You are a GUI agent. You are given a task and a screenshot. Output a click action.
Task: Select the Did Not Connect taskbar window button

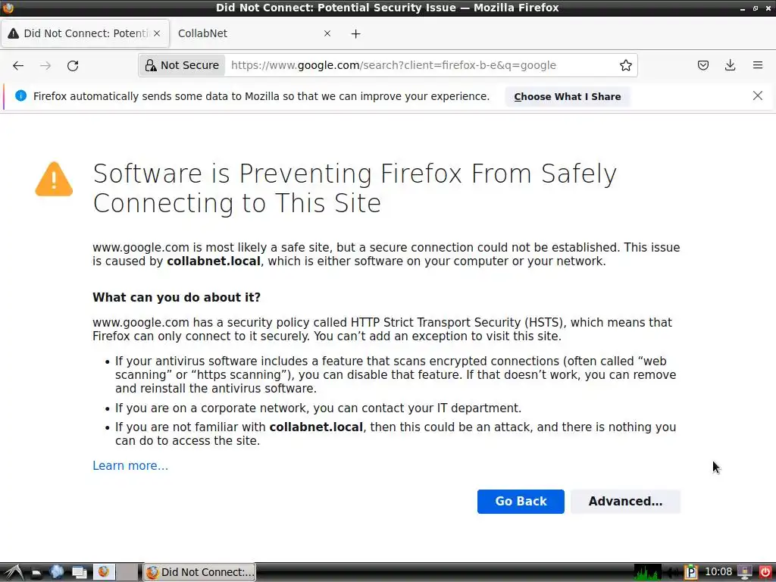(x=200, y=572)
